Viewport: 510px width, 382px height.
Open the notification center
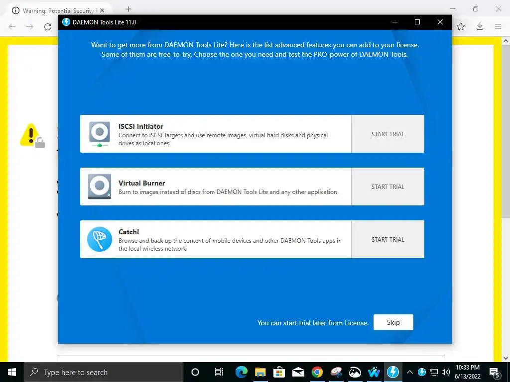coord(495,373)
